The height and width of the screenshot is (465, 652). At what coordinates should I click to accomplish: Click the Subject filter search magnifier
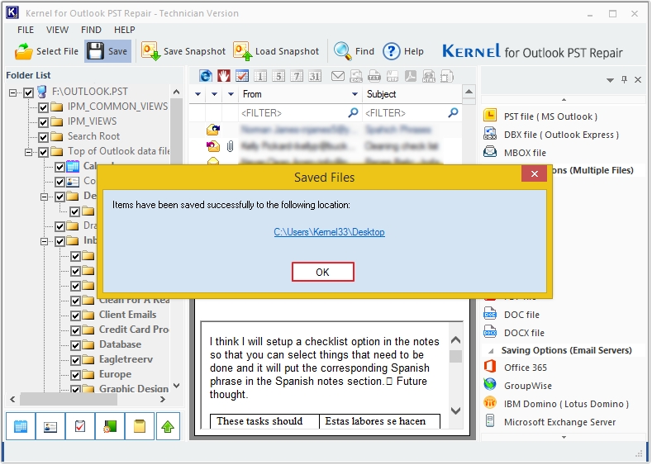[x=453, y=112]
